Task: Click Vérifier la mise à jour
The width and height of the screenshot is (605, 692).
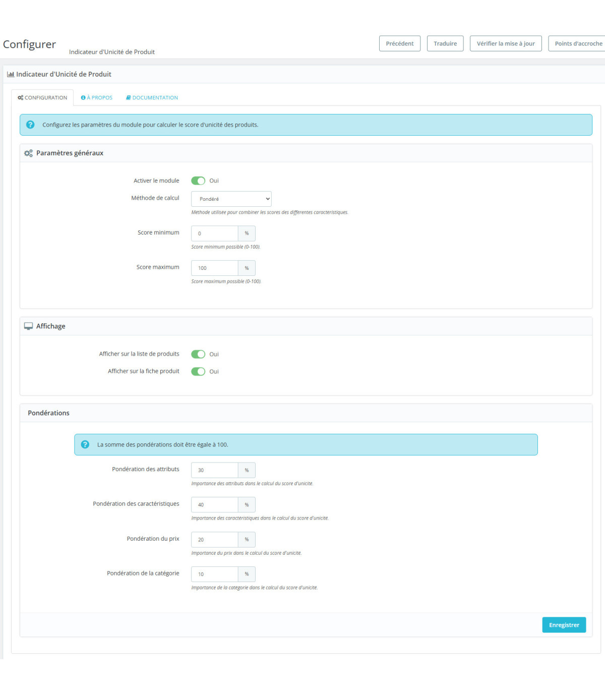Action: tap(506, 43)
